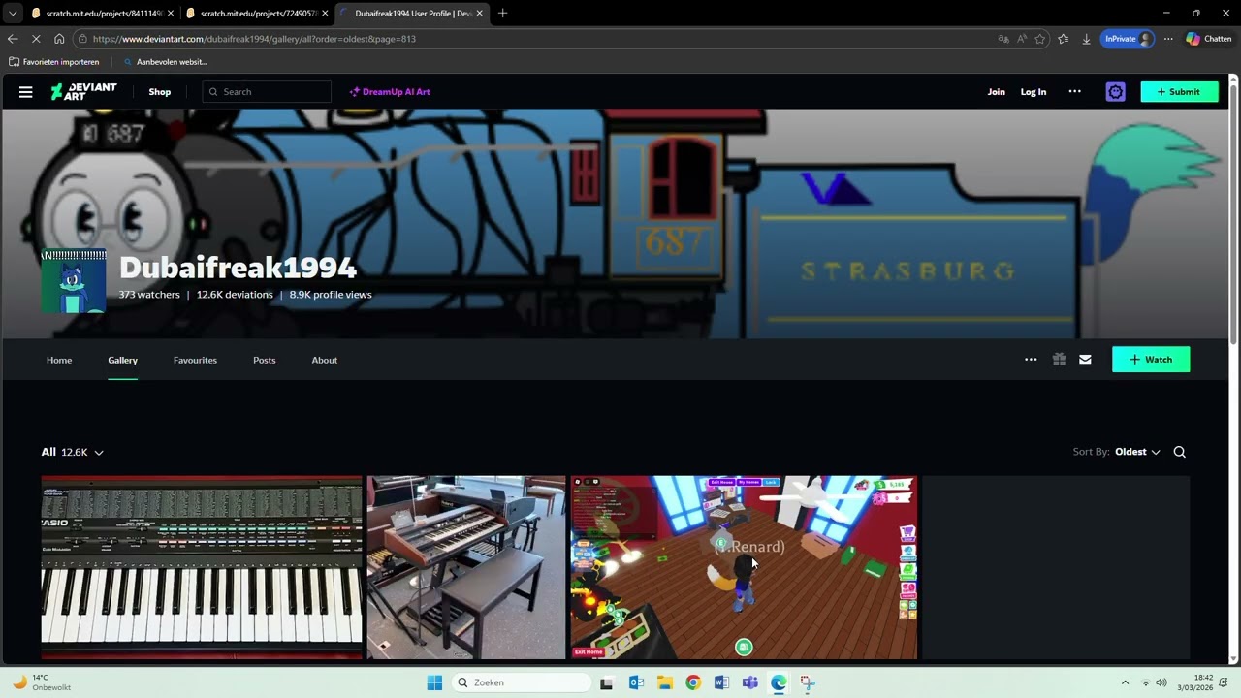Click the browser address bar URL
This screenshot has height=698, width=1241.
coord(254,39)
